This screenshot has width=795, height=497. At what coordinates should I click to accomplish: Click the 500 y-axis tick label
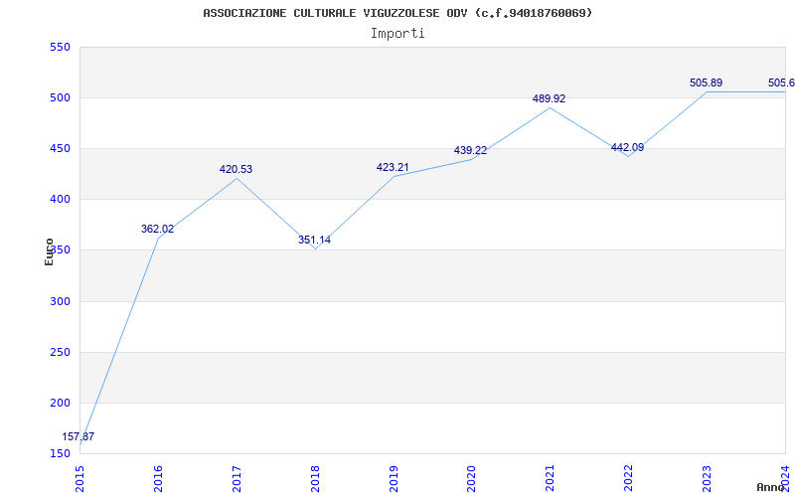point(60,97)
